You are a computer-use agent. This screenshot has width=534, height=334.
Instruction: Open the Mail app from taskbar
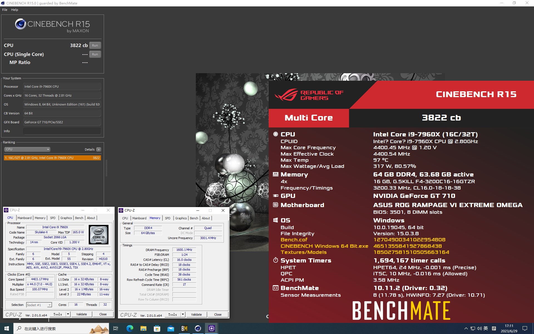pos(170,328)
